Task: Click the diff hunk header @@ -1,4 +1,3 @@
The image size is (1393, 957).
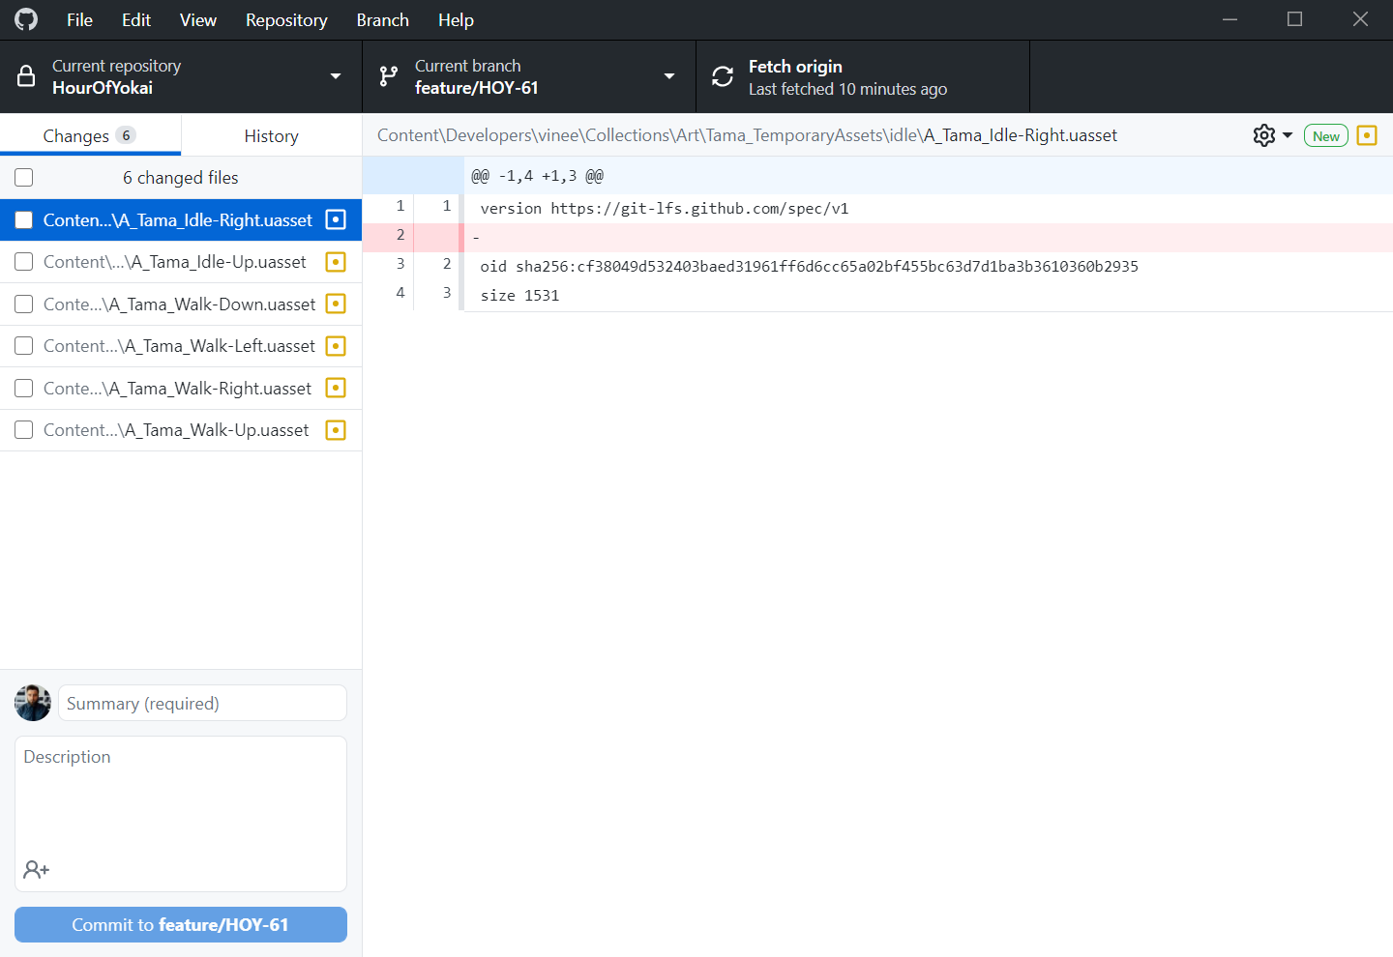Action: (537, 176)
